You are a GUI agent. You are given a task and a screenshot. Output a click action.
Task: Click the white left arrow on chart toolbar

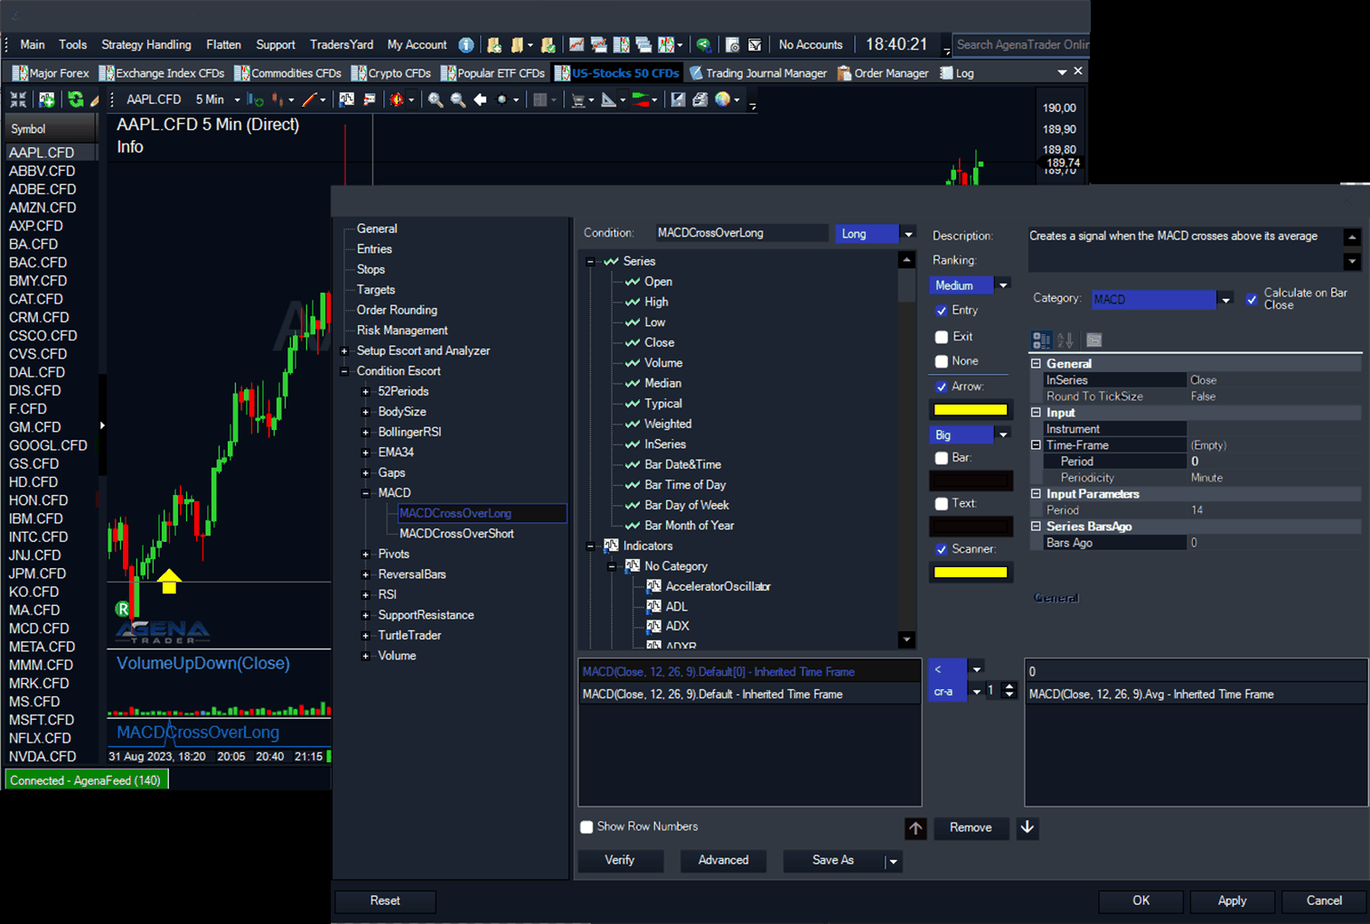pyautogui.click(x=480, y=99)
